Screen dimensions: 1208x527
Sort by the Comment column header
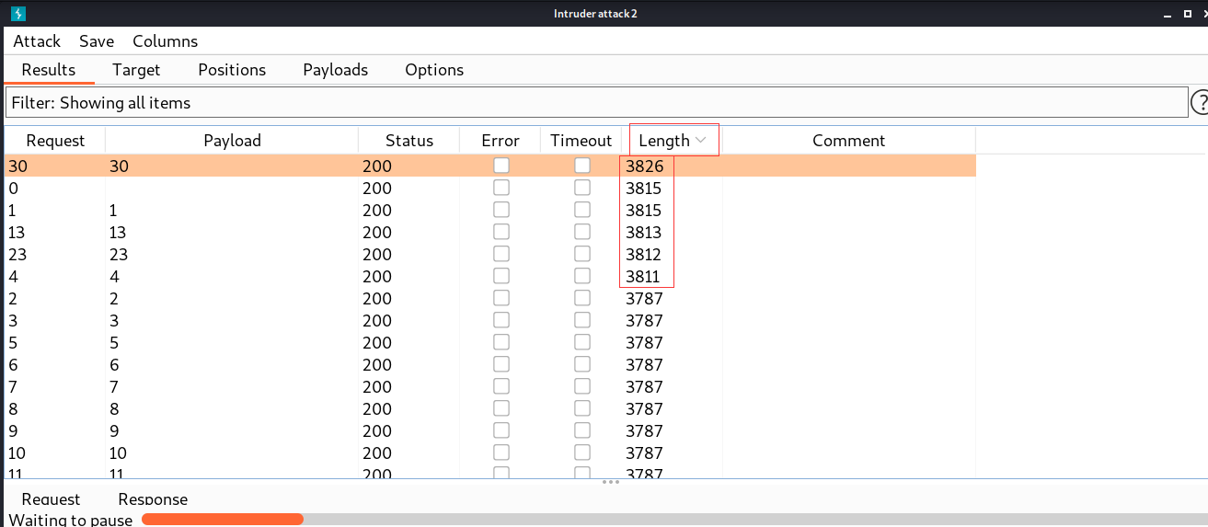pyautogui.click(x=848, y=141)
